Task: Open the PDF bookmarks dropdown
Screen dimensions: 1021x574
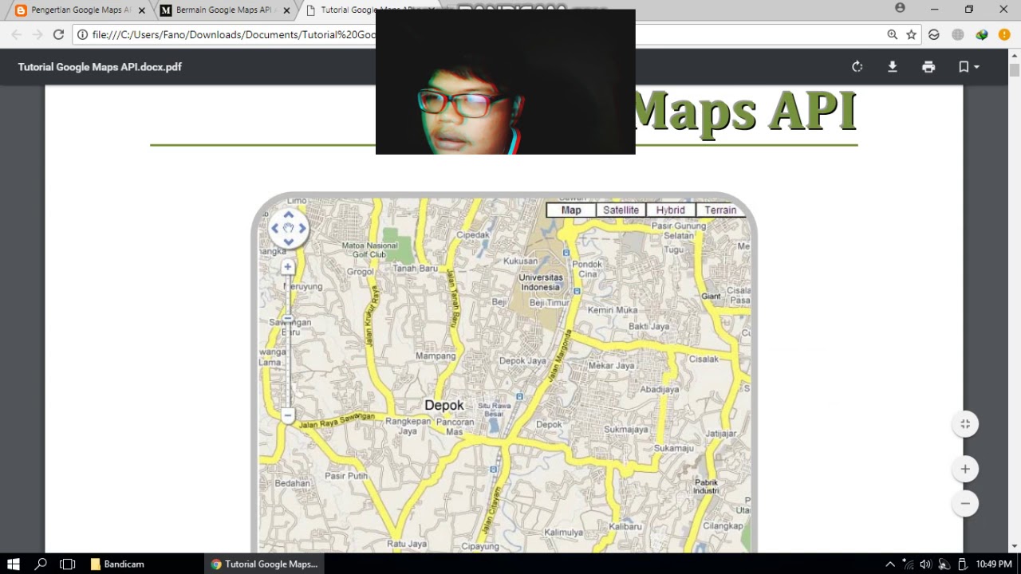Action: (968, 67)
